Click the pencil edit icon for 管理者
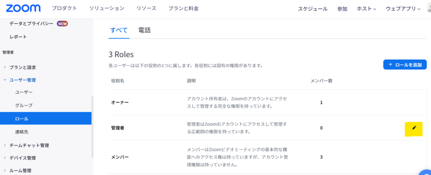Screen dimensions: 431x175 [414, 128]
